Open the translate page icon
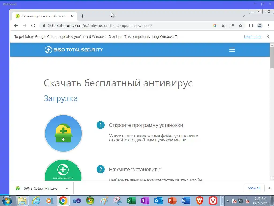 223,25
